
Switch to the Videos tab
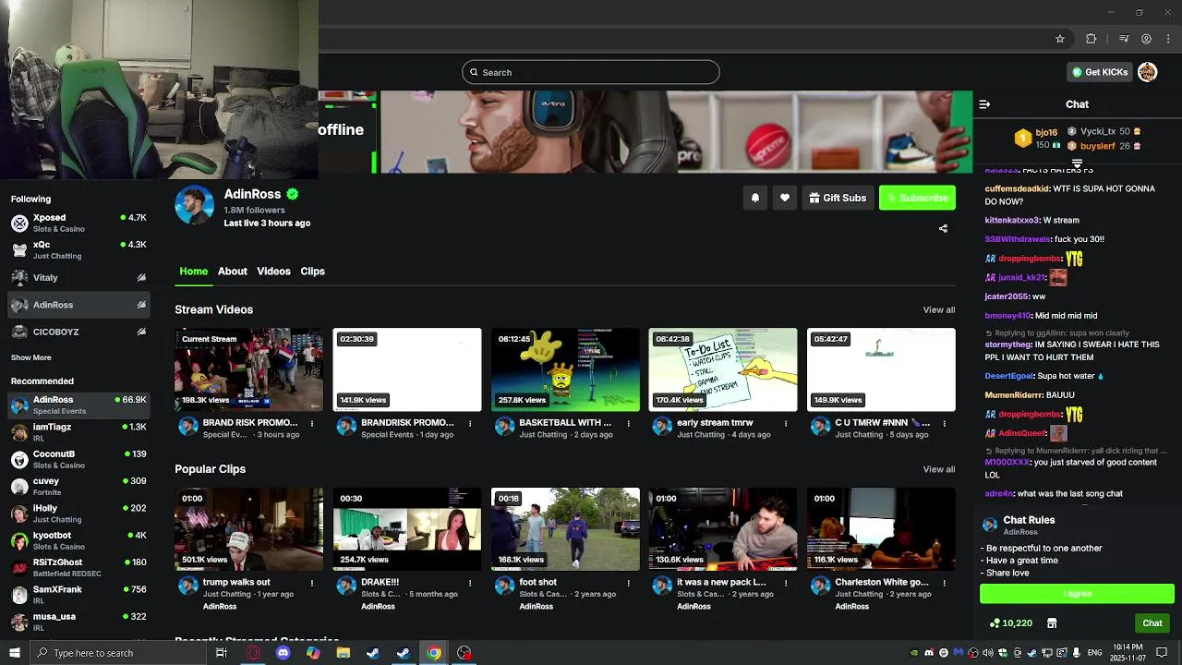[x=273, y=272]
